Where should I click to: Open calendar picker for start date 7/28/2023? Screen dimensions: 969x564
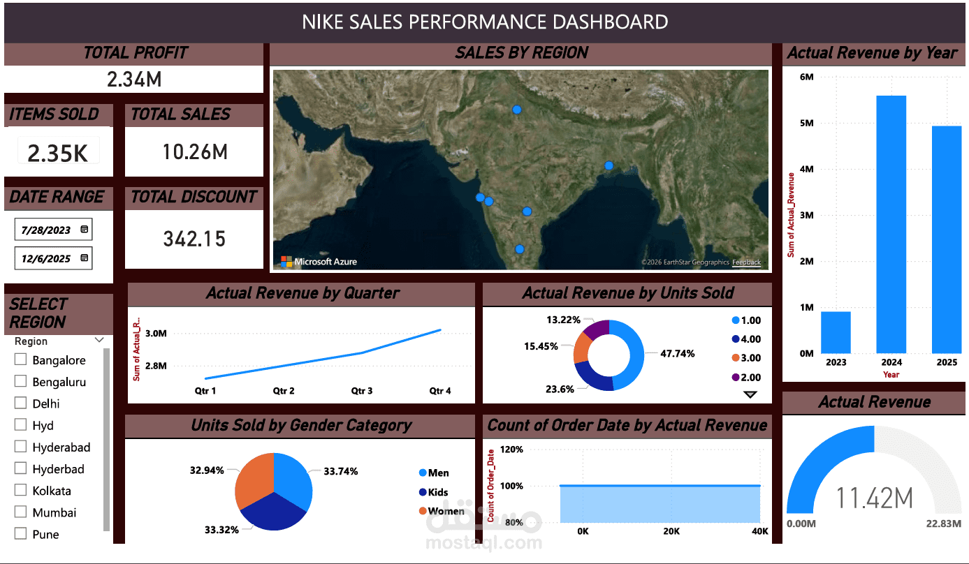(x=85, y=229)
